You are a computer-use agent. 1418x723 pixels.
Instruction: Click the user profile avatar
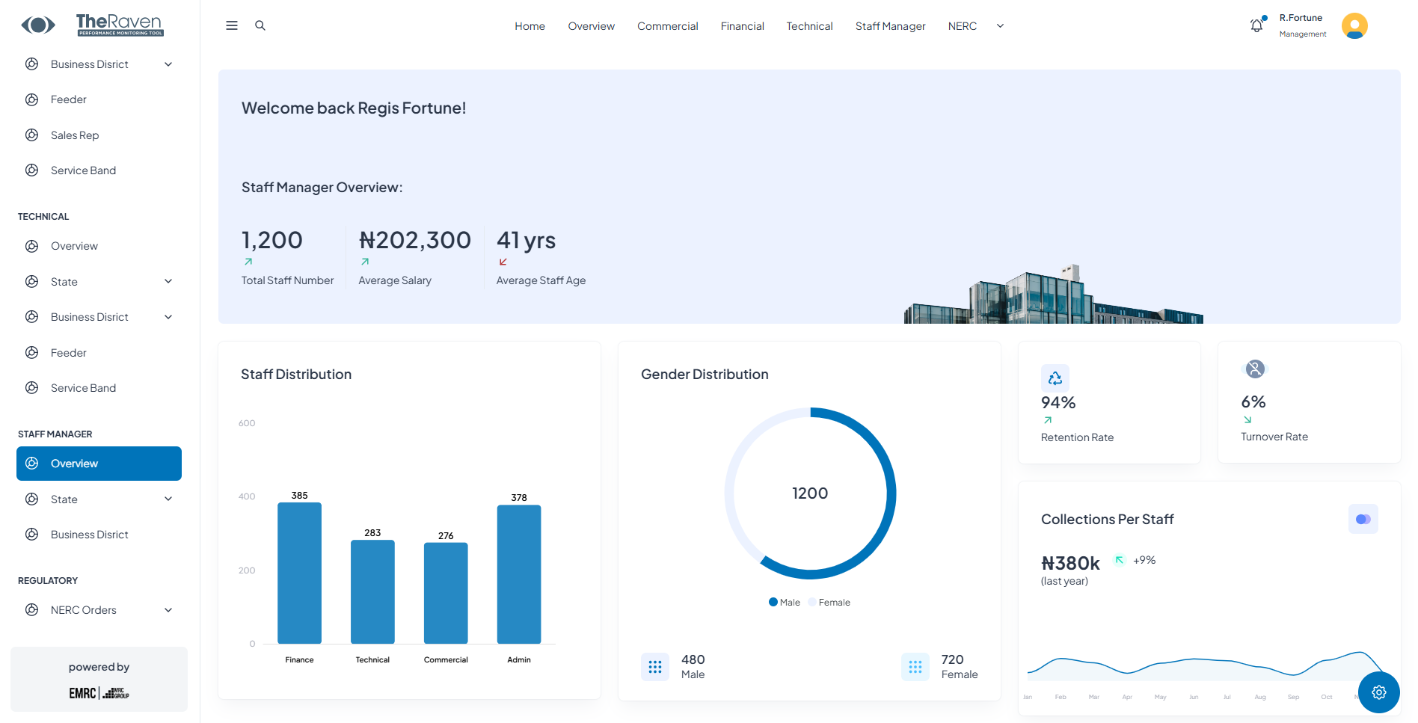tap(1354, 26)
